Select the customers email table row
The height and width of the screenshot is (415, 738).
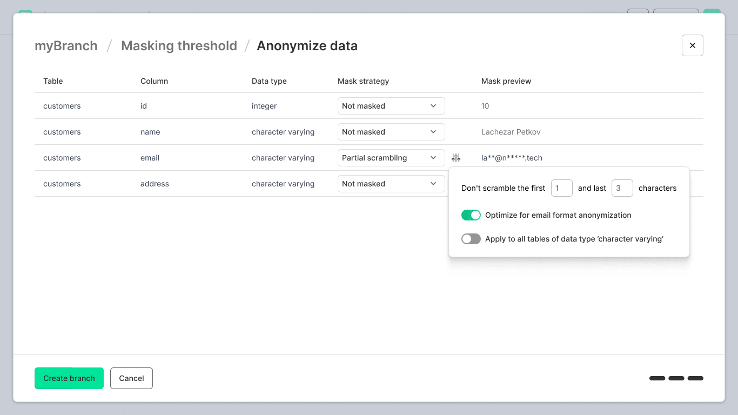pyautogui.click(x=62, y=158)
